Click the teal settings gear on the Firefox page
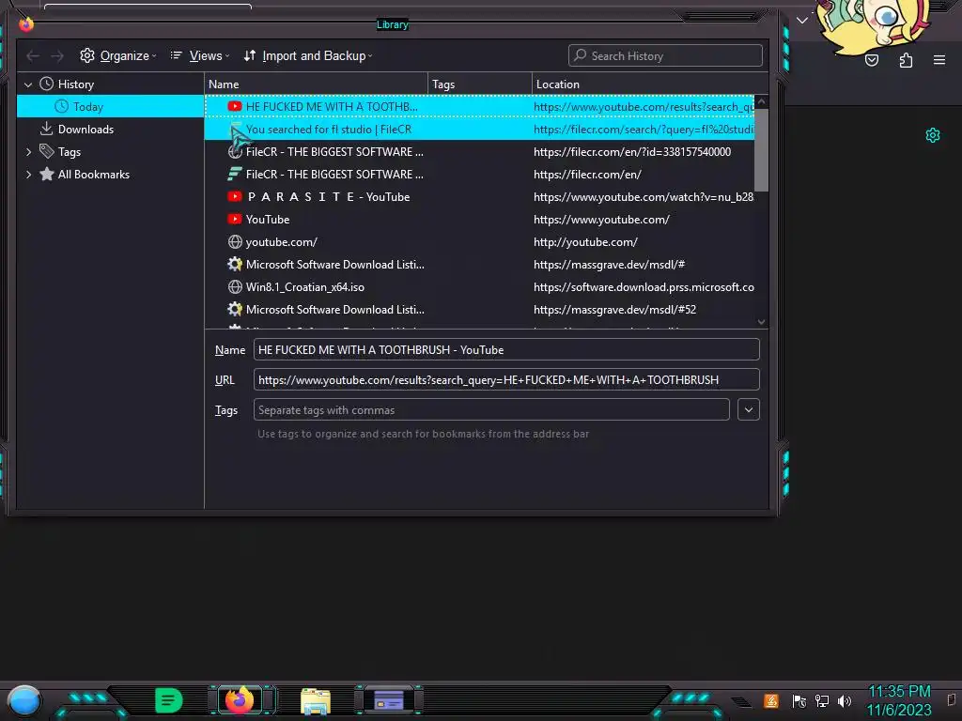962x721 pixels. coord(933,135)
